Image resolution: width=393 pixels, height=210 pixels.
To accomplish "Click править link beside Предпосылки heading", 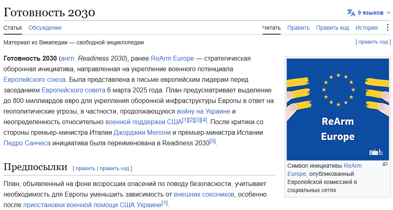I will [85, 168].
